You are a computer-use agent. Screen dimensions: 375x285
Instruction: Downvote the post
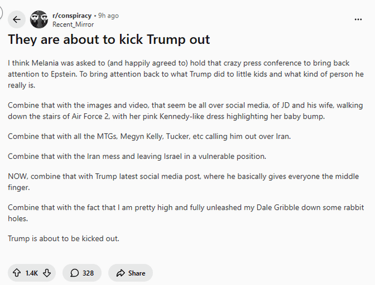47,273
